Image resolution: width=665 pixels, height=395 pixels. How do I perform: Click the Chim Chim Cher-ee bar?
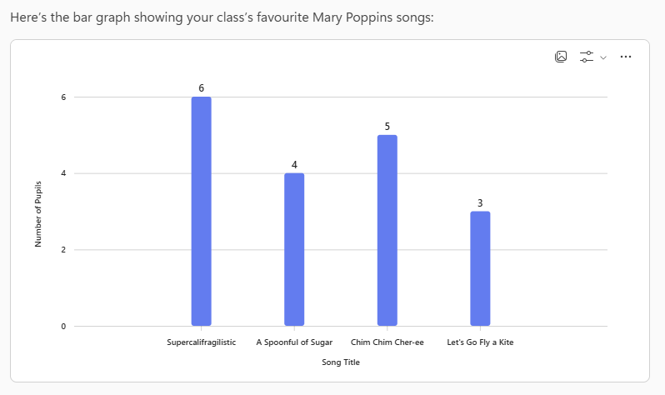(x=387, y=230)
